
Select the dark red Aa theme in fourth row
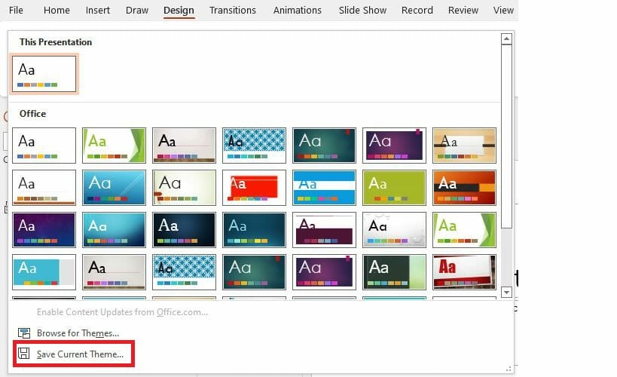coord(463,272)
